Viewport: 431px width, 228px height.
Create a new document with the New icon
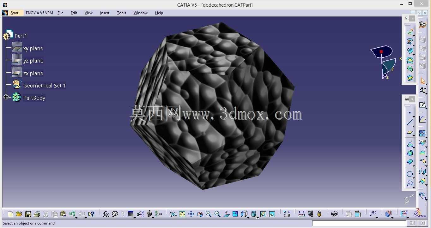pos(10,214)
